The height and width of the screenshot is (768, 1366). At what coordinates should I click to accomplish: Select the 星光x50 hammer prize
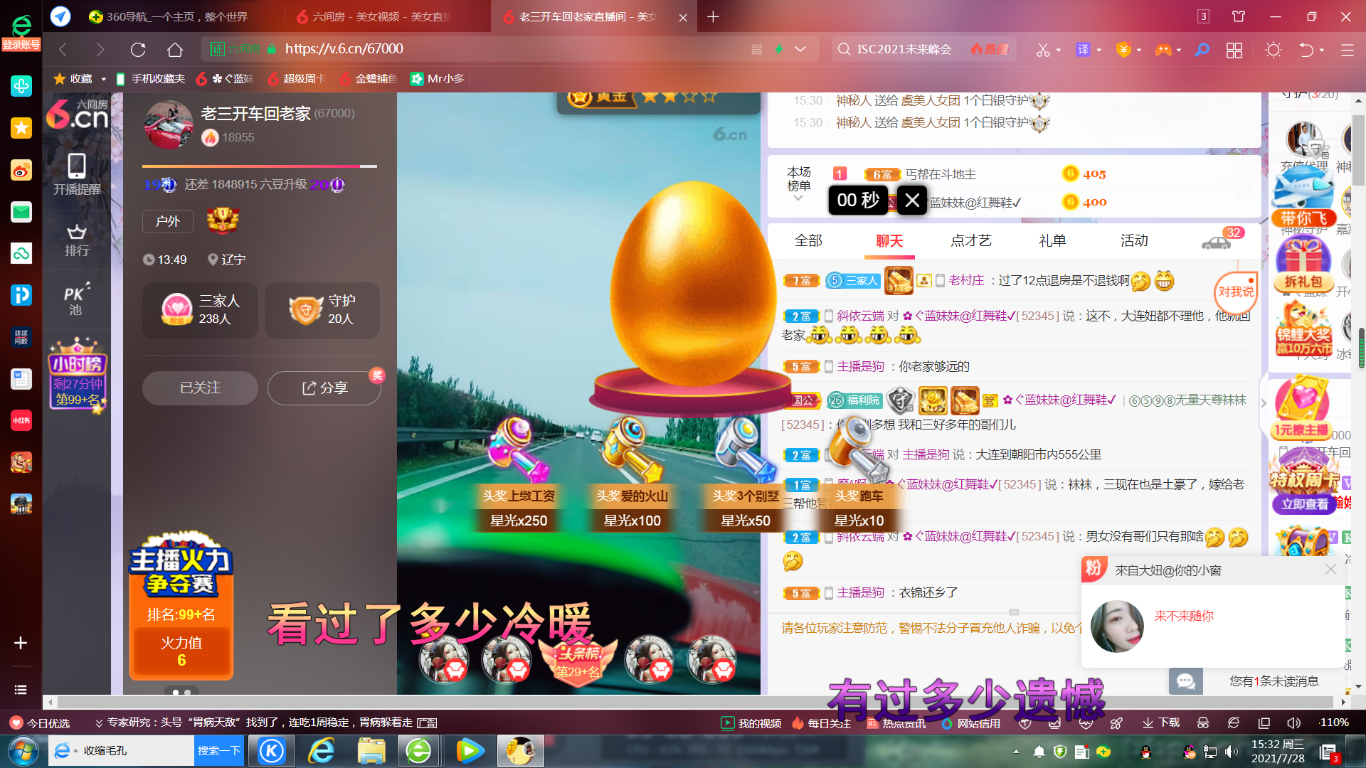pos(745,474)
